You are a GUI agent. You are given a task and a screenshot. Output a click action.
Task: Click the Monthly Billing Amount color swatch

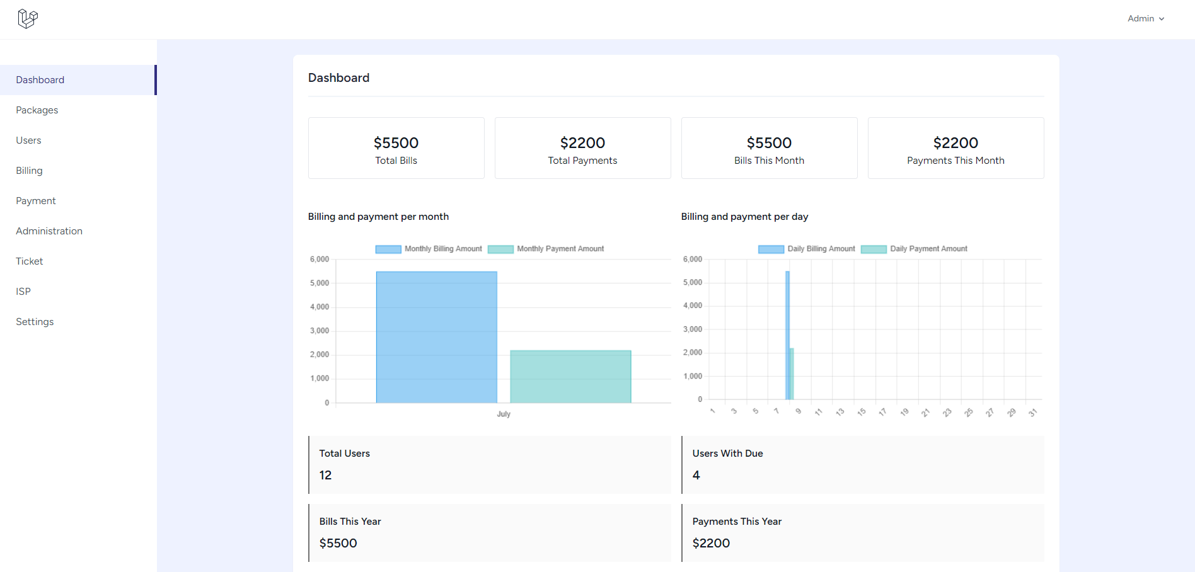pos(387,248)
